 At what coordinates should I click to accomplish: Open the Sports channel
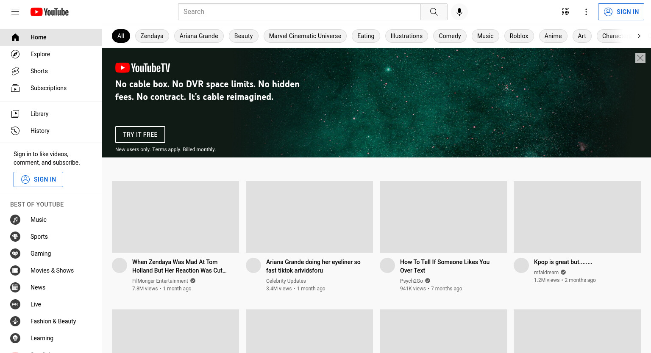(x=51, y=237)
